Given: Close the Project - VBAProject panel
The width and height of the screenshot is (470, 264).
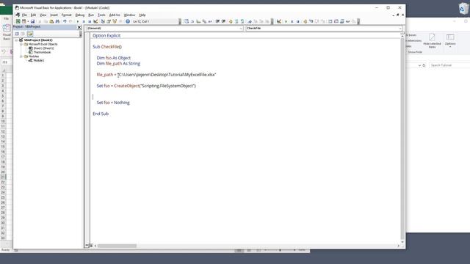Looking at the screenshot, I should (79, 27).
